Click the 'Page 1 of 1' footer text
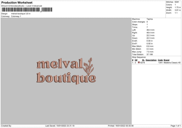This screenshot has width=182, height=128. pos(176,126)
